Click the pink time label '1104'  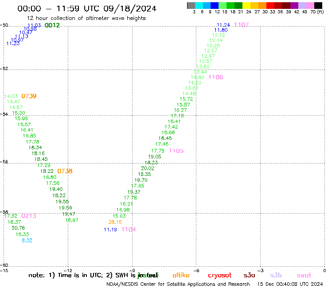click(x=129, y=230)
